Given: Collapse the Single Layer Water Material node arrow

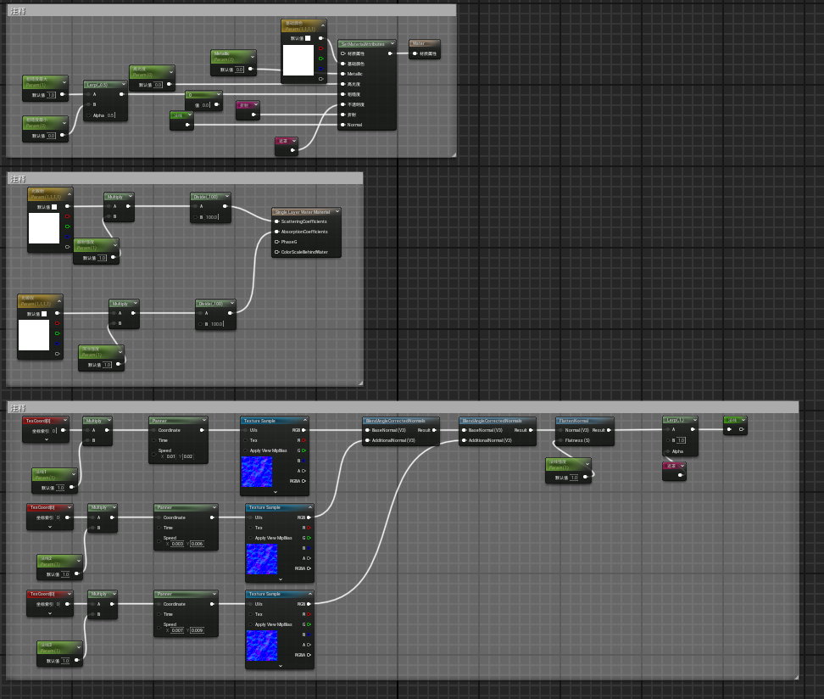Looking at the screenshot, I should [x=337, y=211].
